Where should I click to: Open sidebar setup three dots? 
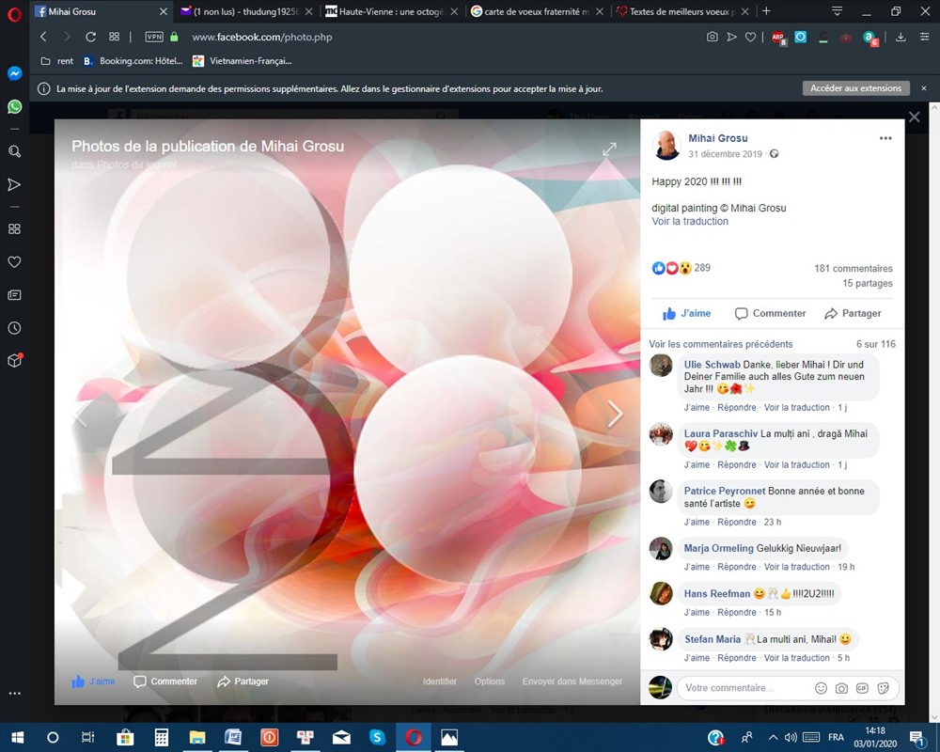coord(14,693)
